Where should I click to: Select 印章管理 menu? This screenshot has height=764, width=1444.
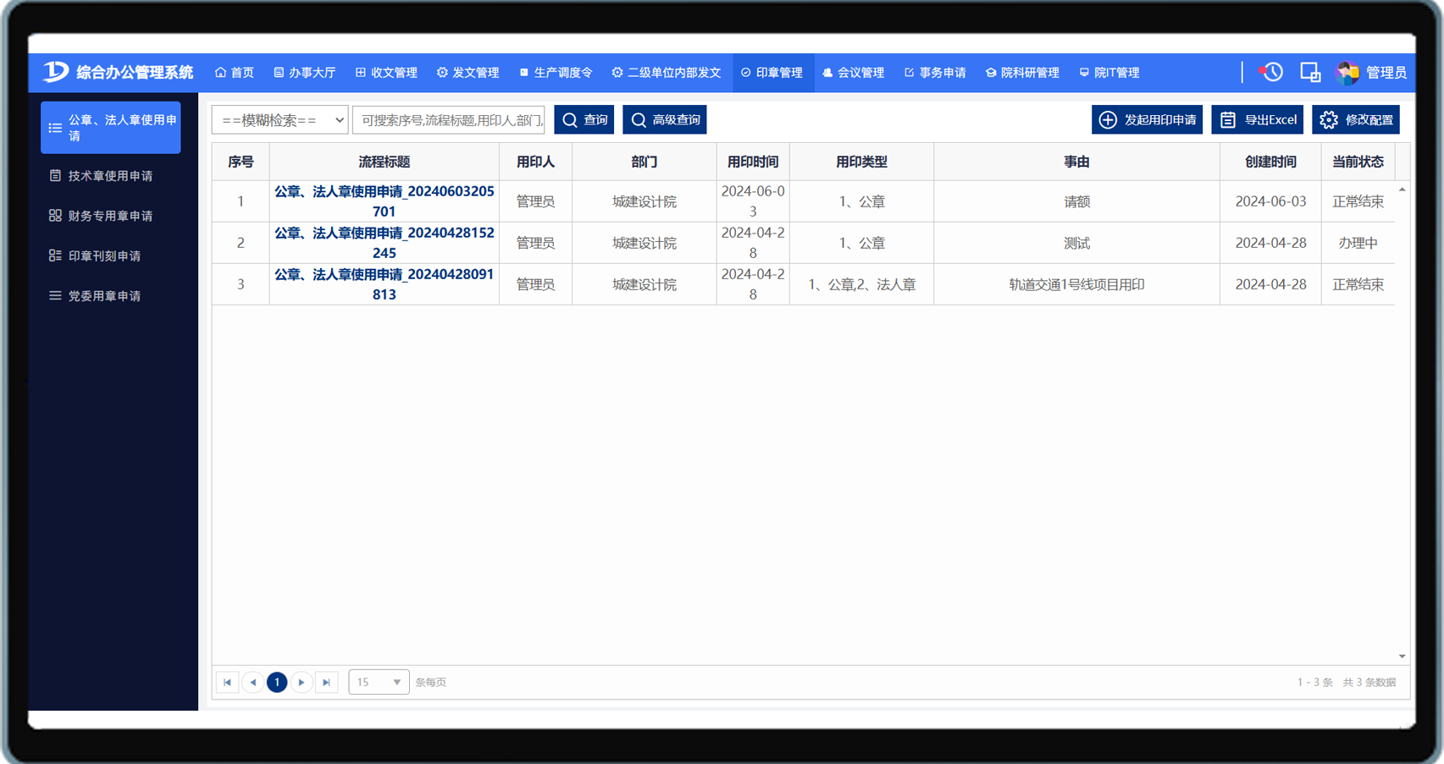pyautogui.click(x=772, y=73)
